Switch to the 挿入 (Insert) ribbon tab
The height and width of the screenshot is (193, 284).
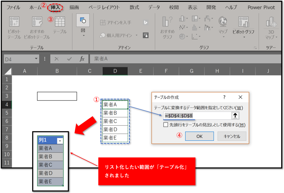click(x=55, y=7)
